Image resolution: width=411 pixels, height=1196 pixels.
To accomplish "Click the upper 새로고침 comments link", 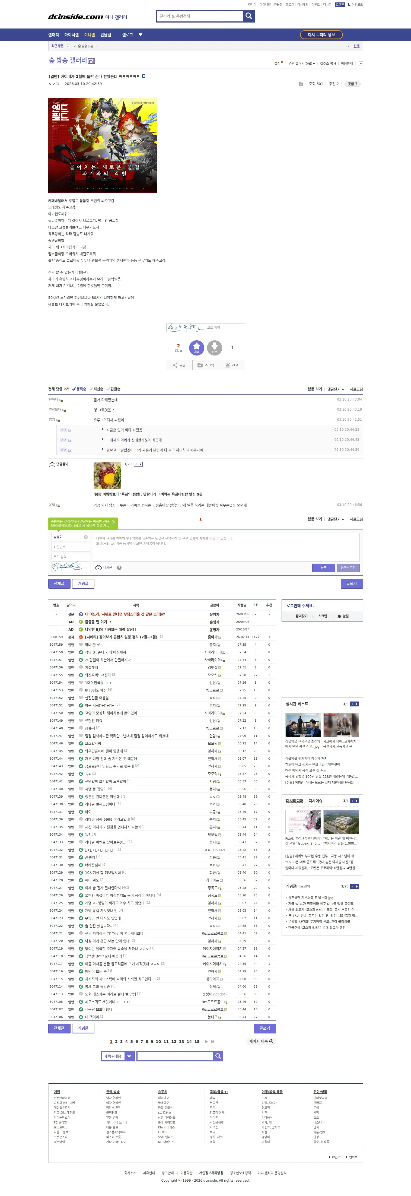I will point(356,389).
